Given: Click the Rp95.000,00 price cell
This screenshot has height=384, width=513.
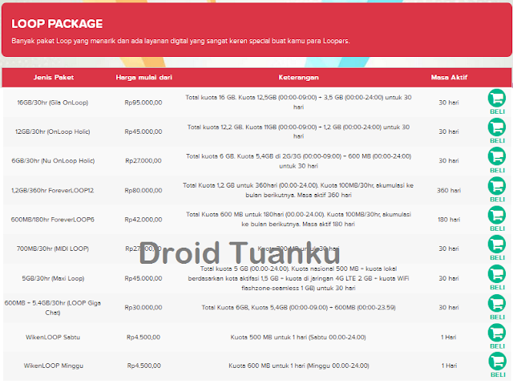Looking at the screenshot, I should point(143,103).
